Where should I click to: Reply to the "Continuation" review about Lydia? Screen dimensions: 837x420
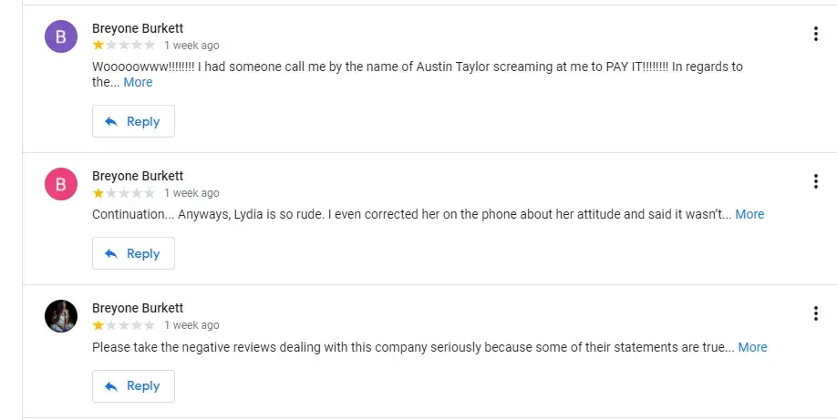tap(133, 253)
